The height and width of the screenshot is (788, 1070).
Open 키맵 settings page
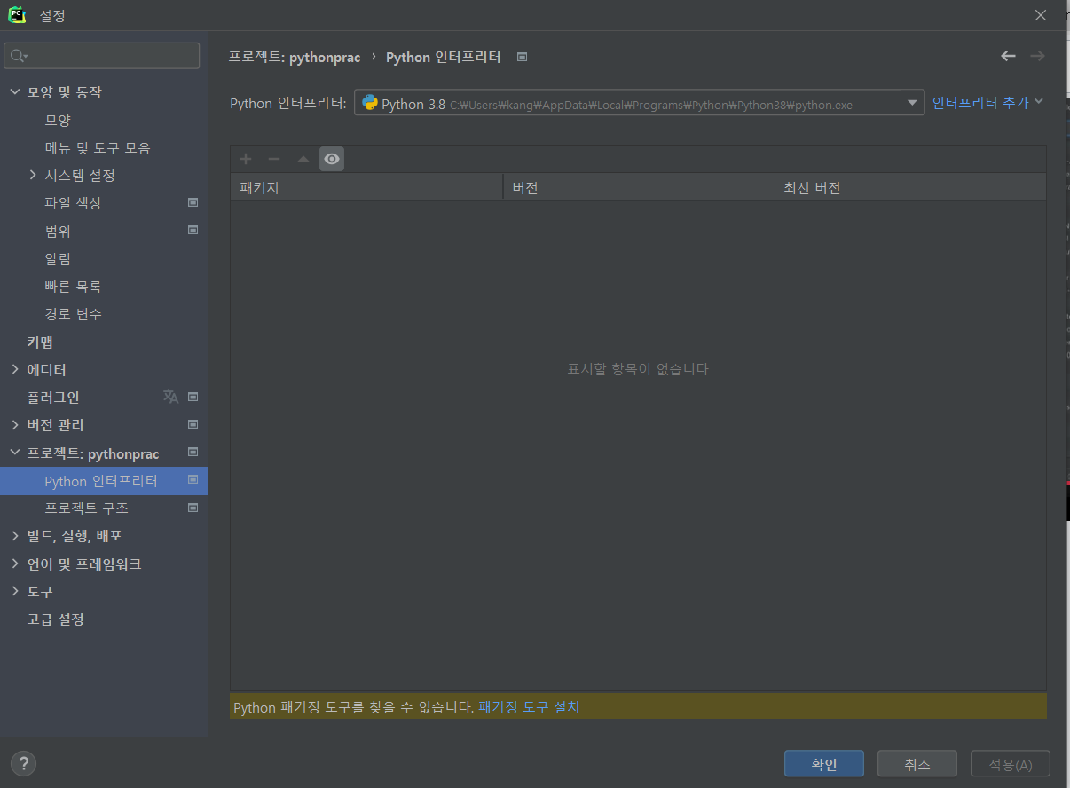40,342
